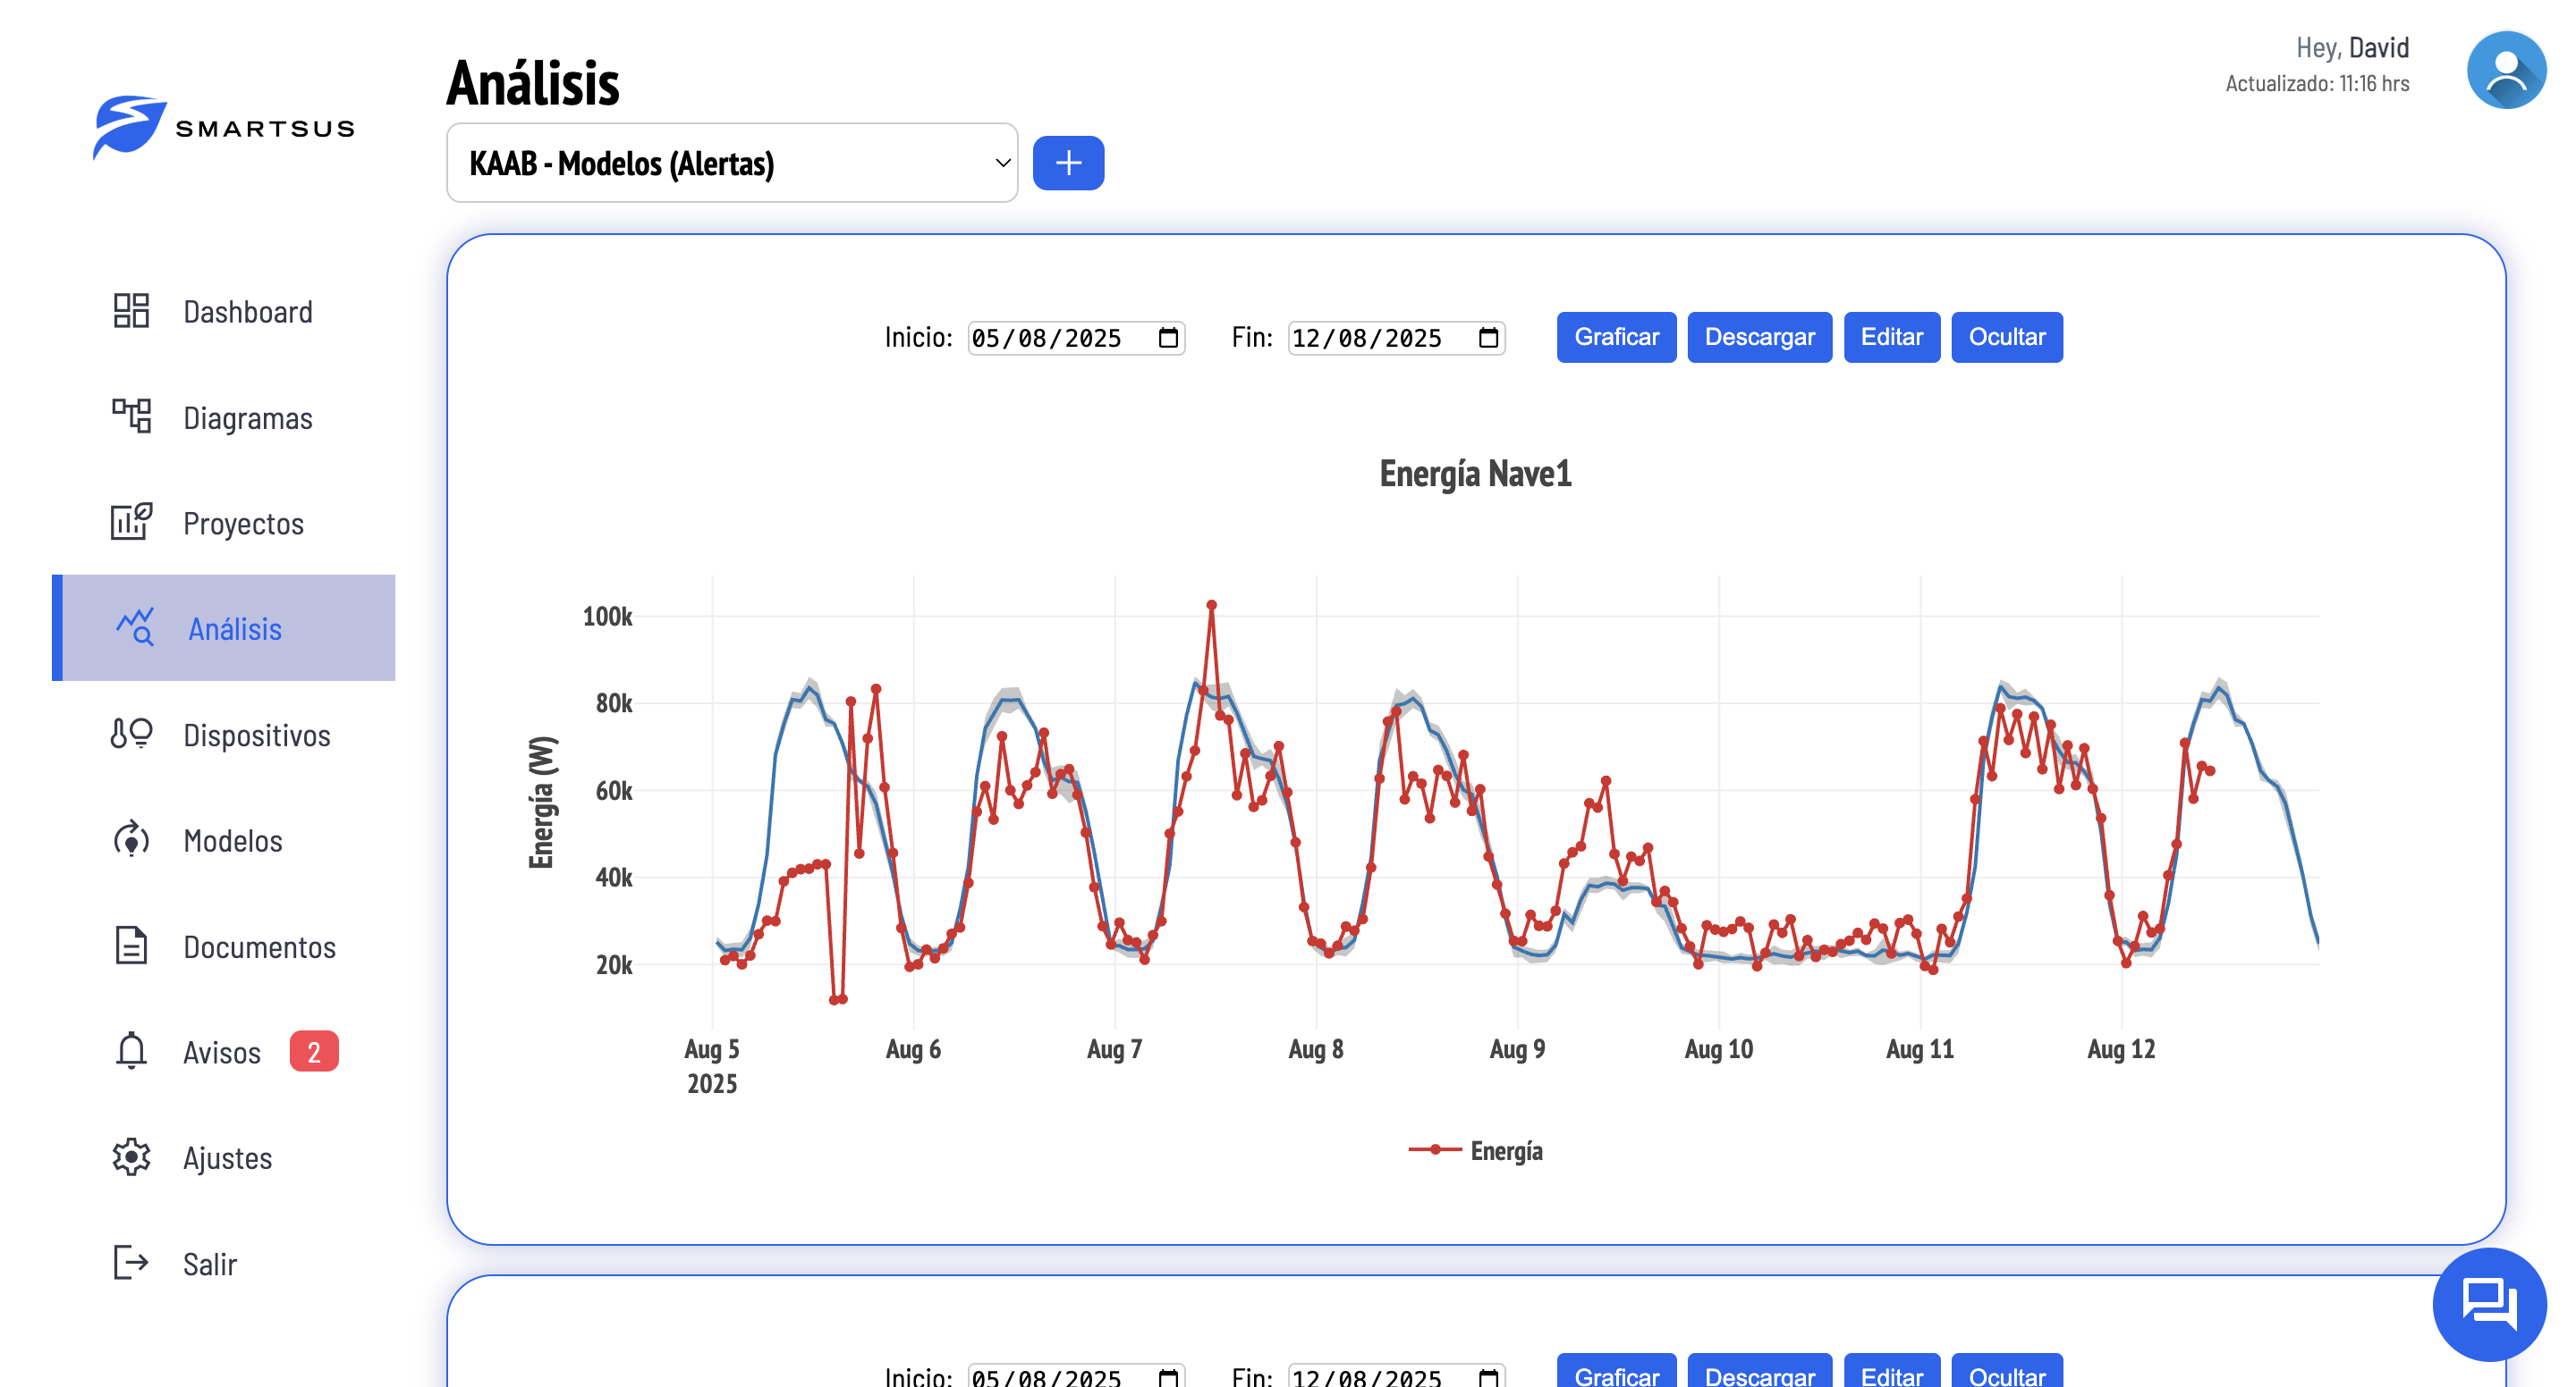Image resolution: width=2576 pixels, height=1387 pixels.
Task: Click the Aug 9 x-axis label
Action: [1517, 1048]
